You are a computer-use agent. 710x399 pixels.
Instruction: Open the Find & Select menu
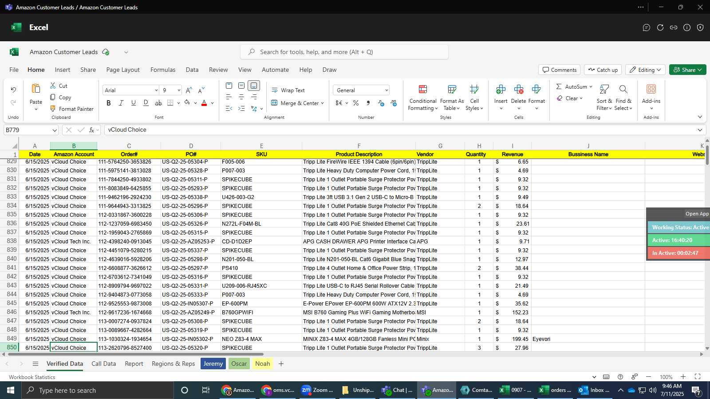623,98
